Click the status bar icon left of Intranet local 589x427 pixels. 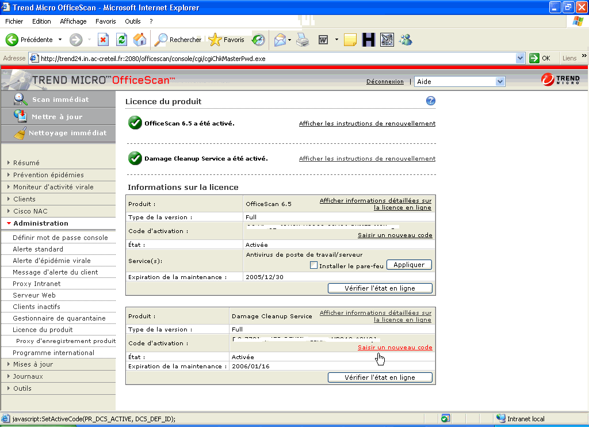(x=446, y=418)
